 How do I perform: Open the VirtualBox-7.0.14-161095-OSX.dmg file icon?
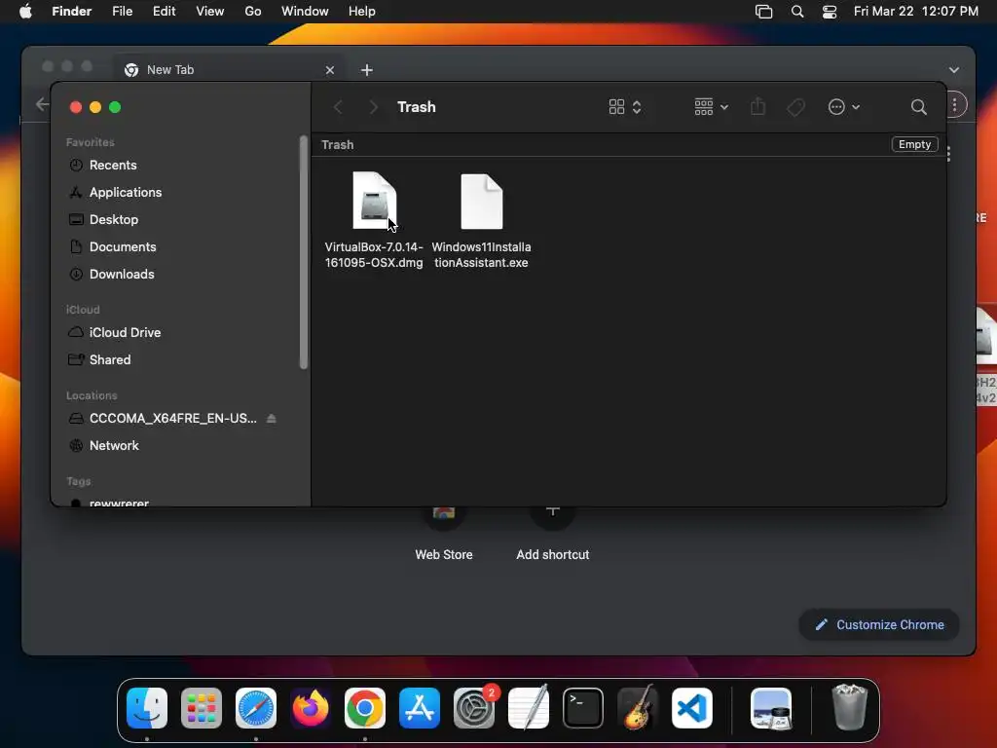click(375, 201)
